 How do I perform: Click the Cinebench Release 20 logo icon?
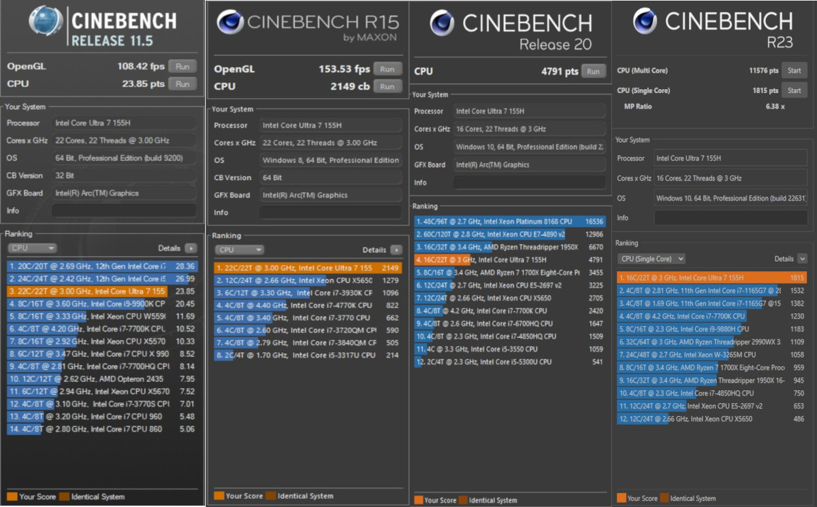pyautogui.click(x=442, y=24)
